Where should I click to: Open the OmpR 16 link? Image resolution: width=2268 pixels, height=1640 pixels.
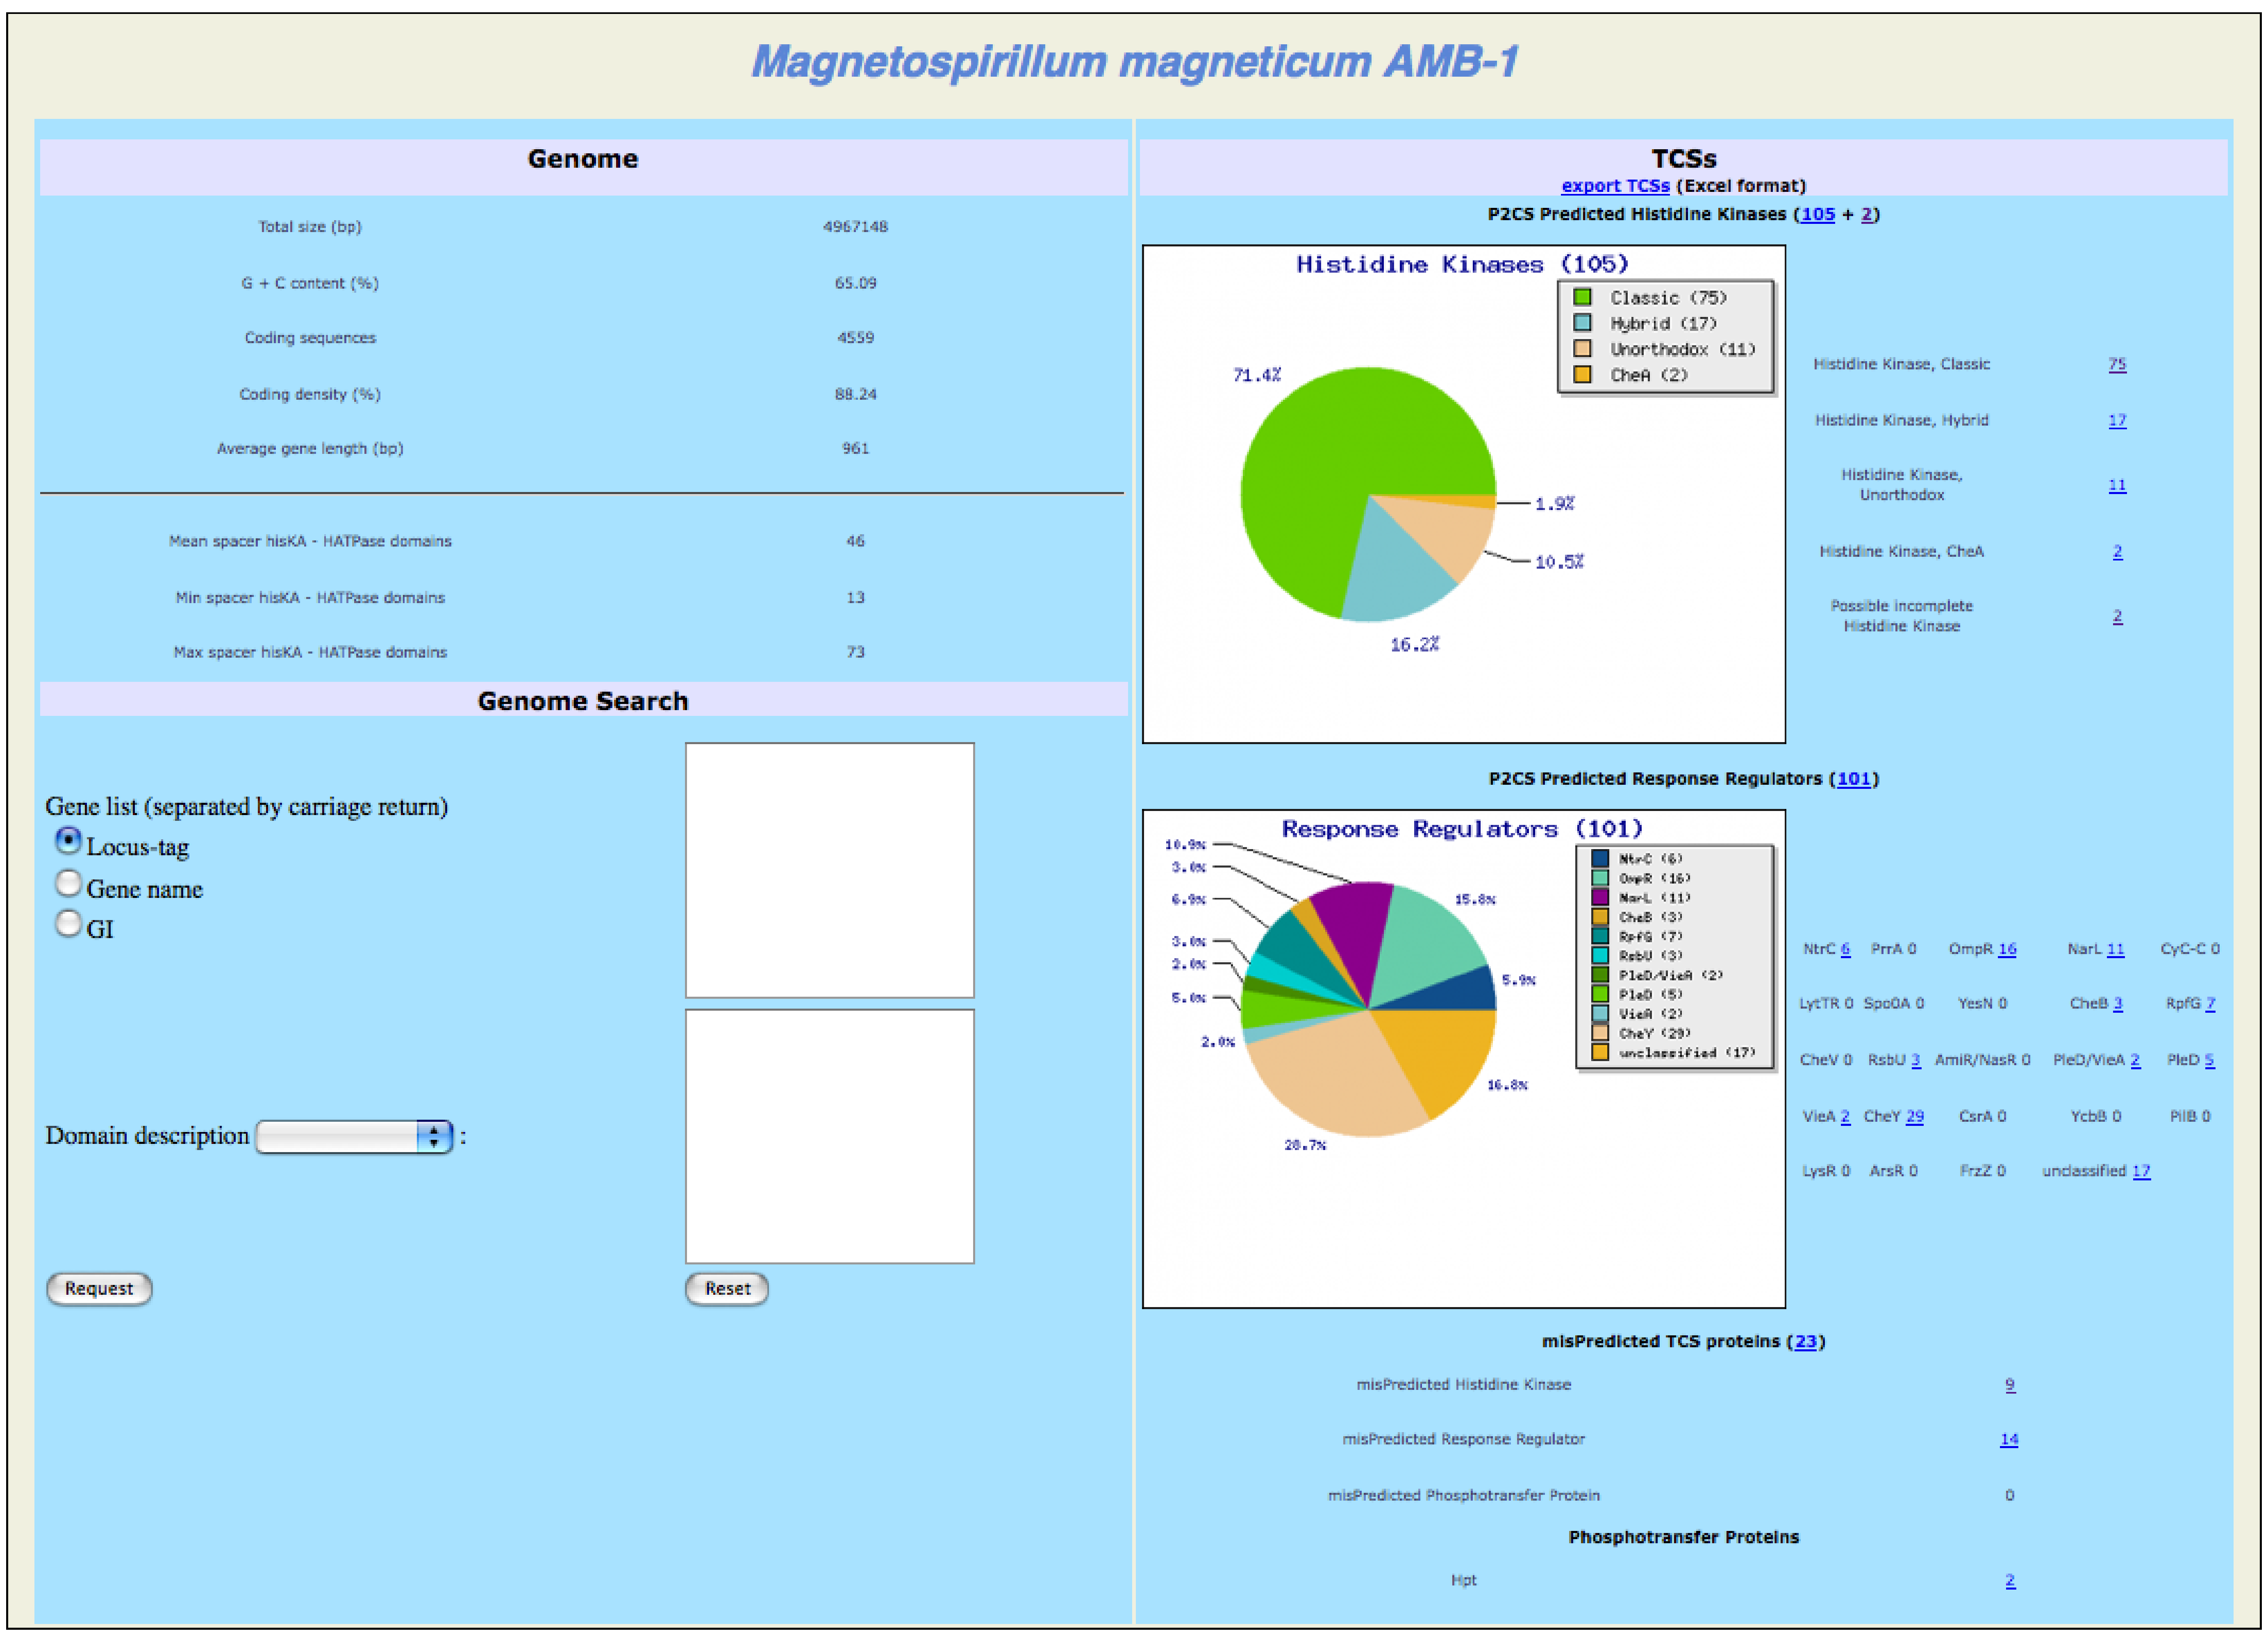click(2007, 949)
